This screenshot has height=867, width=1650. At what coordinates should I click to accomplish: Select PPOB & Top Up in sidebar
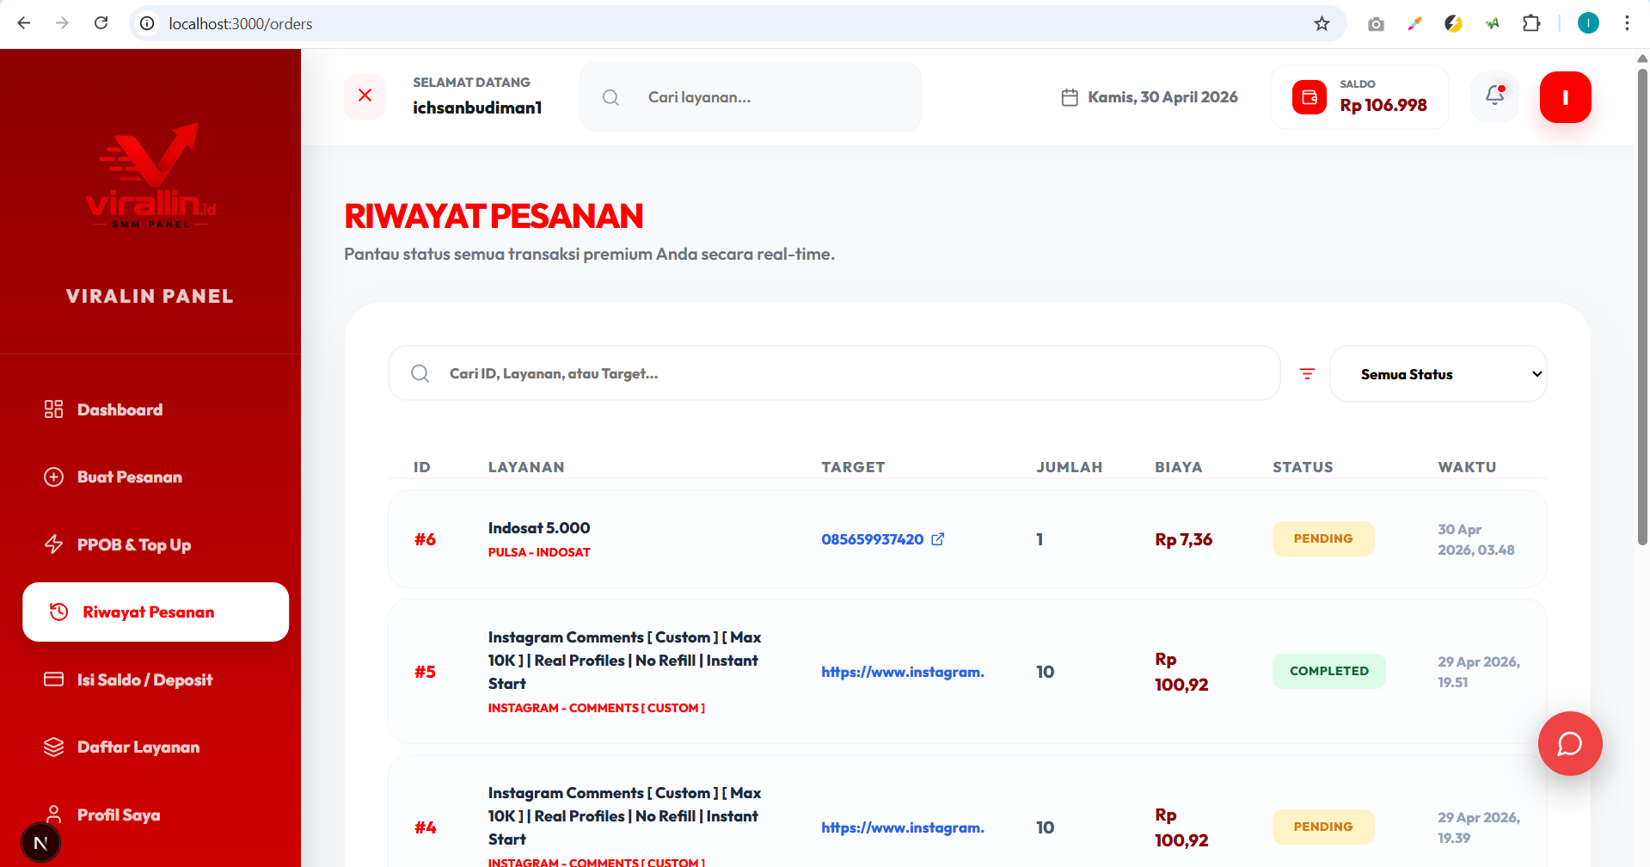click(x=133, y=544)
